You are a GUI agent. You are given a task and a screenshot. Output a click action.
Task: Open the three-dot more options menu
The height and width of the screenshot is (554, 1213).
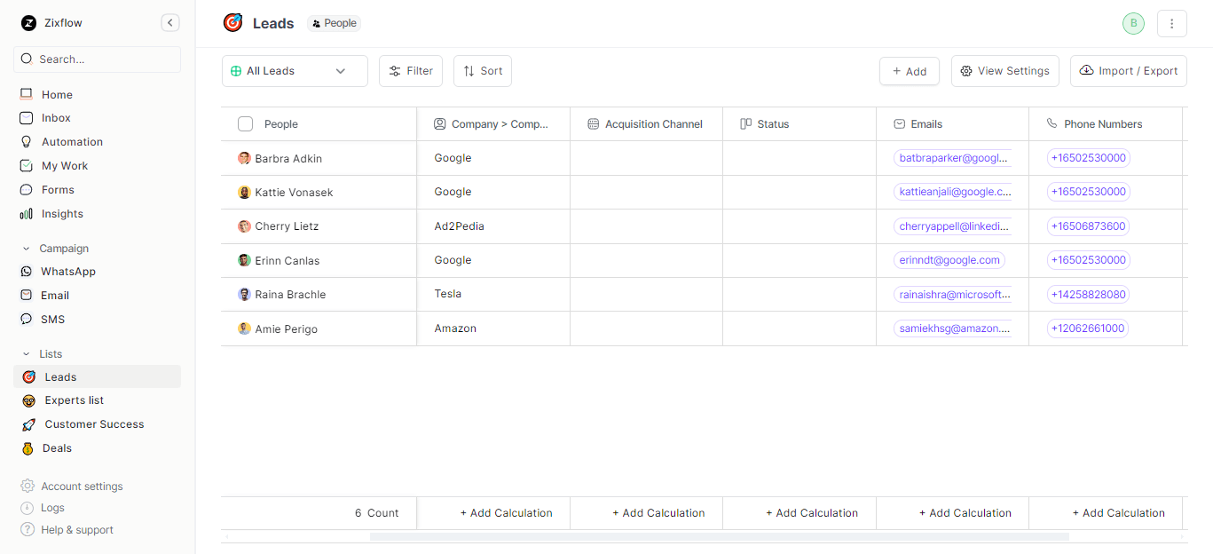(1171, 24)
